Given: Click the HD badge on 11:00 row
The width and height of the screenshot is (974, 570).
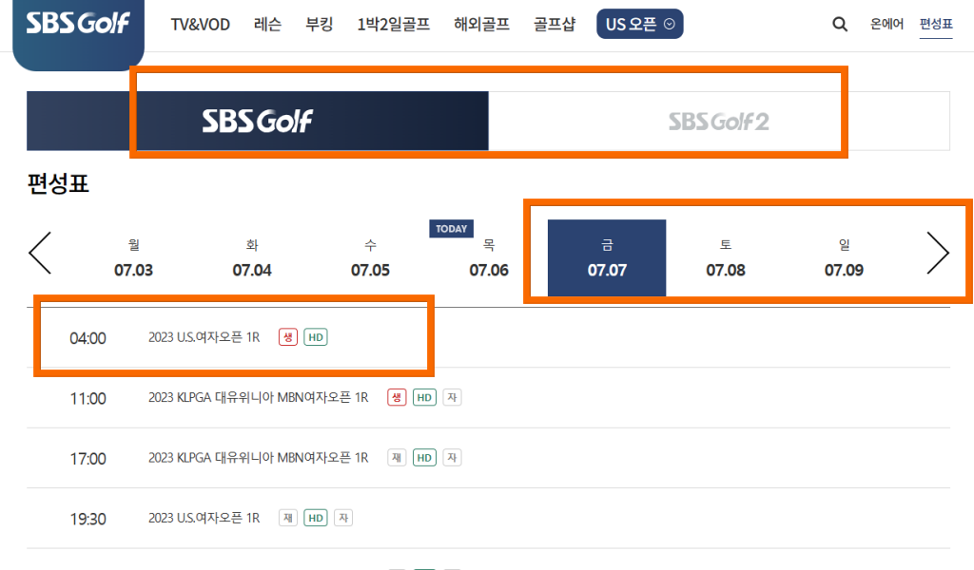Looking at the screenshot, I should (424, 397).
